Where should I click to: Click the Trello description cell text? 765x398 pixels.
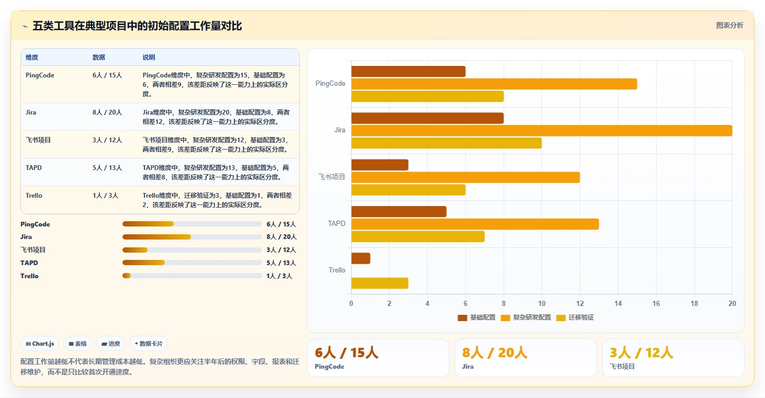coord(217,200)
